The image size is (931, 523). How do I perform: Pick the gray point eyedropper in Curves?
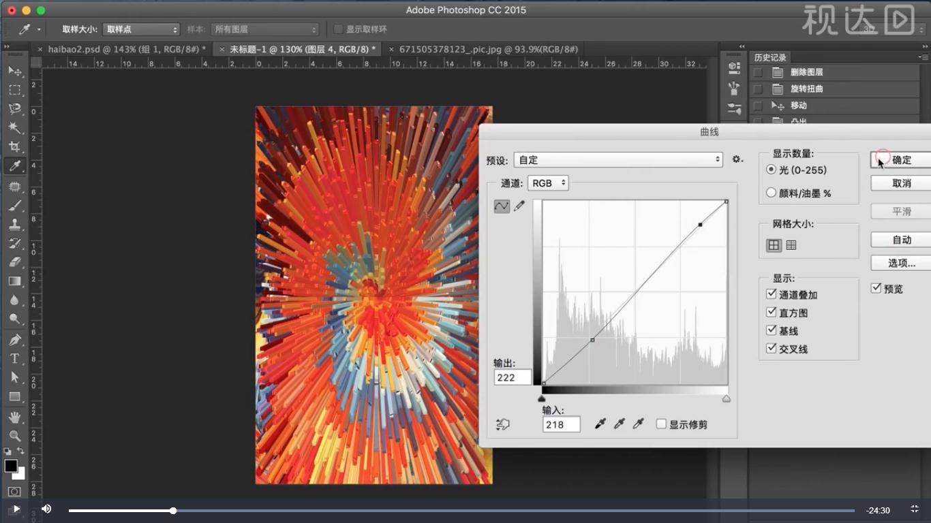pos(620,424)
